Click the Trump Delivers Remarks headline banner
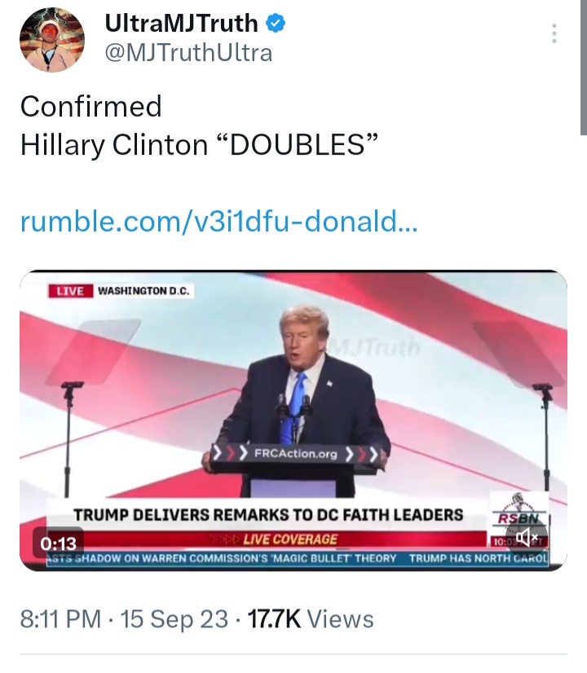The image size is (587, 673). tap(268, 515)
